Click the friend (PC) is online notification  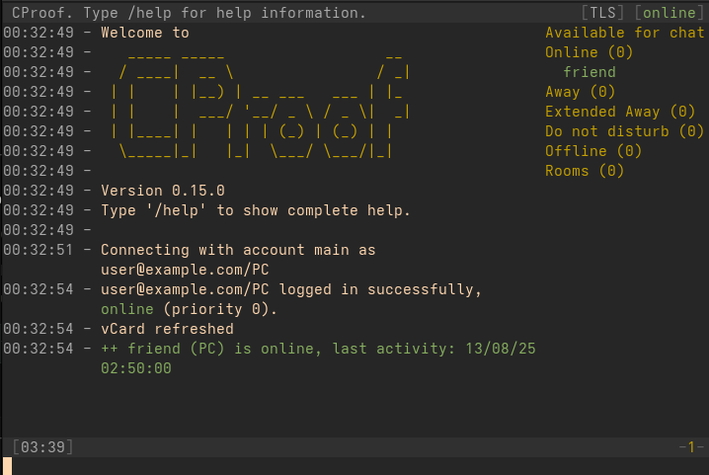318,357
